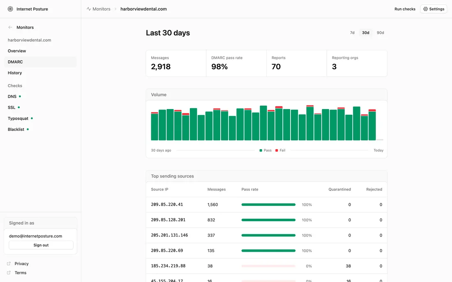Click the external link icon beside Terms
The width and height of the screenshot is (452, 282).
(9, 273)
